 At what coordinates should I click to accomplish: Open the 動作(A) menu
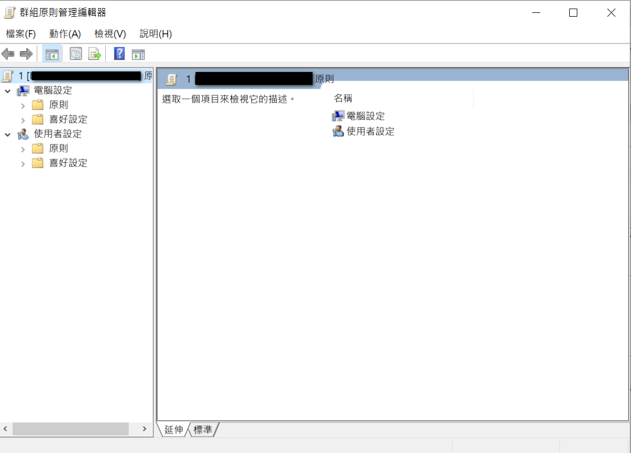click(x=64, y=34)
